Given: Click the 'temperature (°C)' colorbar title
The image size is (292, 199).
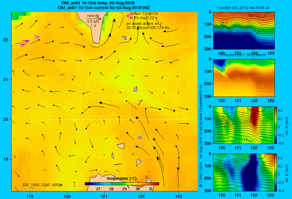Looking at the screenshot, I should (x=121, y=179).
